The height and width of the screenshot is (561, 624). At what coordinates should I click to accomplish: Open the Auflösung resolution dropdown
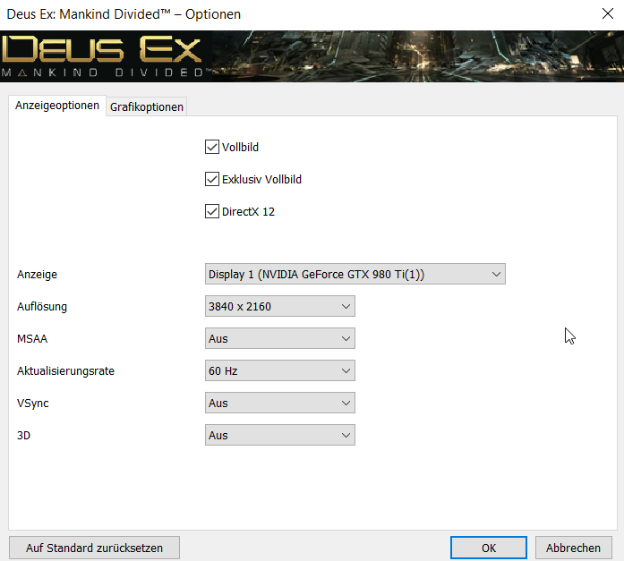(x=279, y=306)
